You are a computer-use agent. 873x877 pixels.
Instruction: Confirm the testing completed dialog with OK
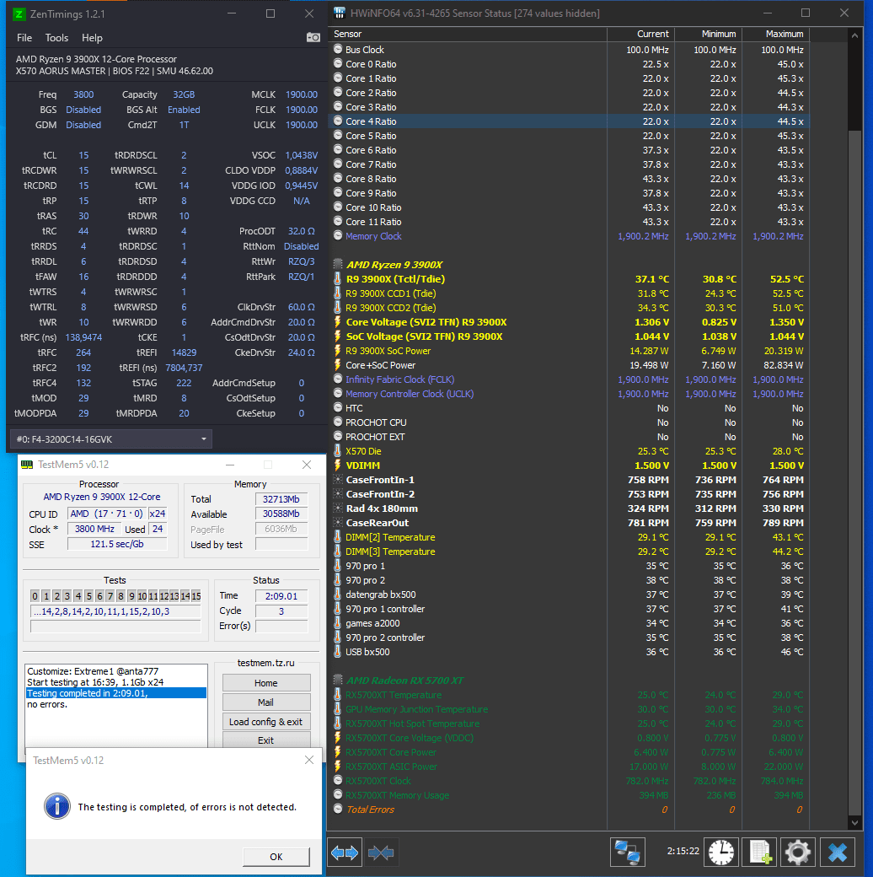pyautogui.click(x=276, y=856)
